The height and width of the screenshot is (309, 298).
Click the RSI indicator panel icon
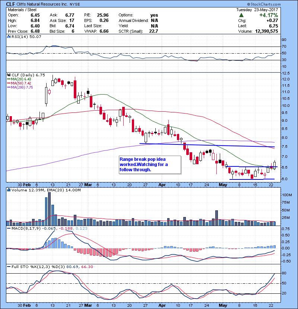click(9, 36)
